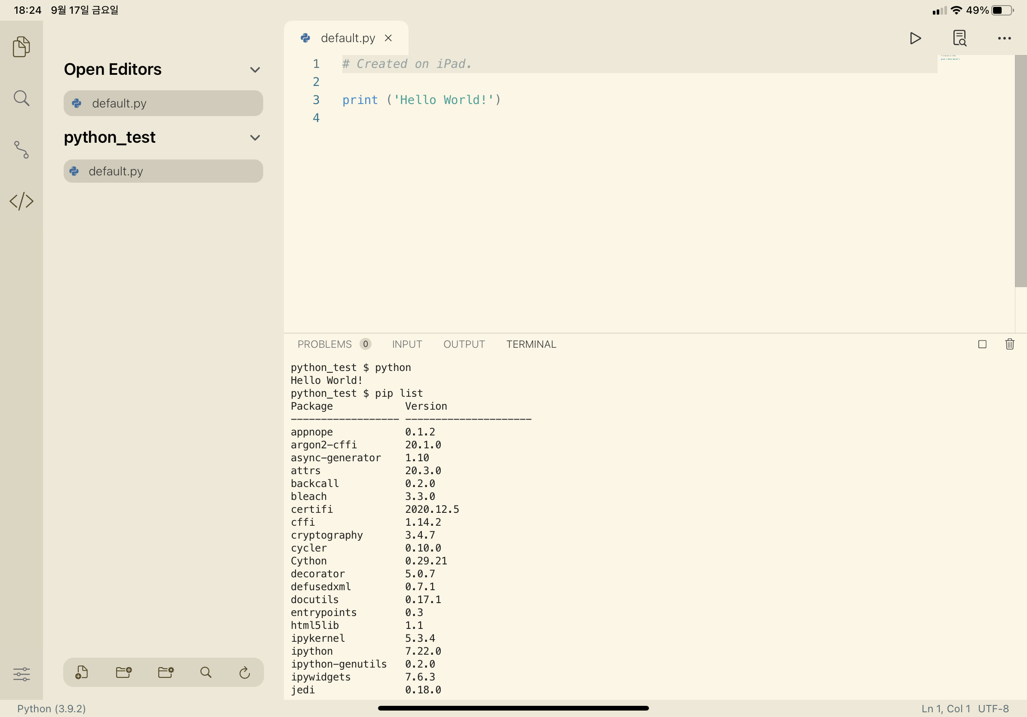Select Python (3.9.2) interpreter in status bar
The height and width of the screenshot is (717, 1027).
52,708
